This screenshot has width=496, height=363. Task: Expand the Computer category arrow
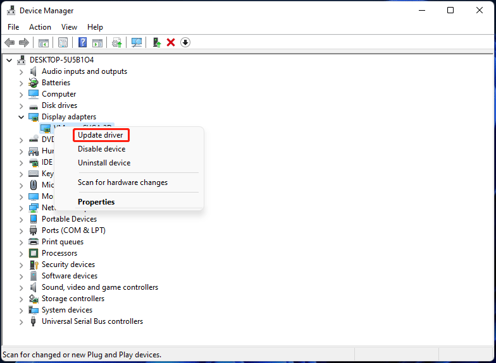click(x=22, y=95)
